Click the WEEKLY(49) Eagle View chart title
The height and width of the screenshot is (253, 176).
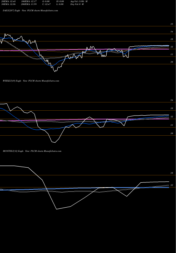click(31, 81)
